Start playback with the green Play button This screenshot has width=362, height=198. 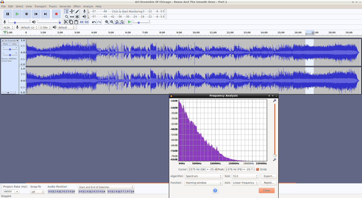[17, 14]
